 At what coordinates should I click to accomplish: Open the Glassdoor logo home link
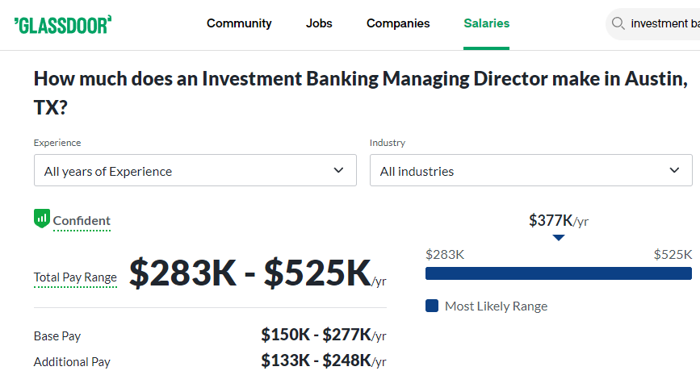point(63,25)
